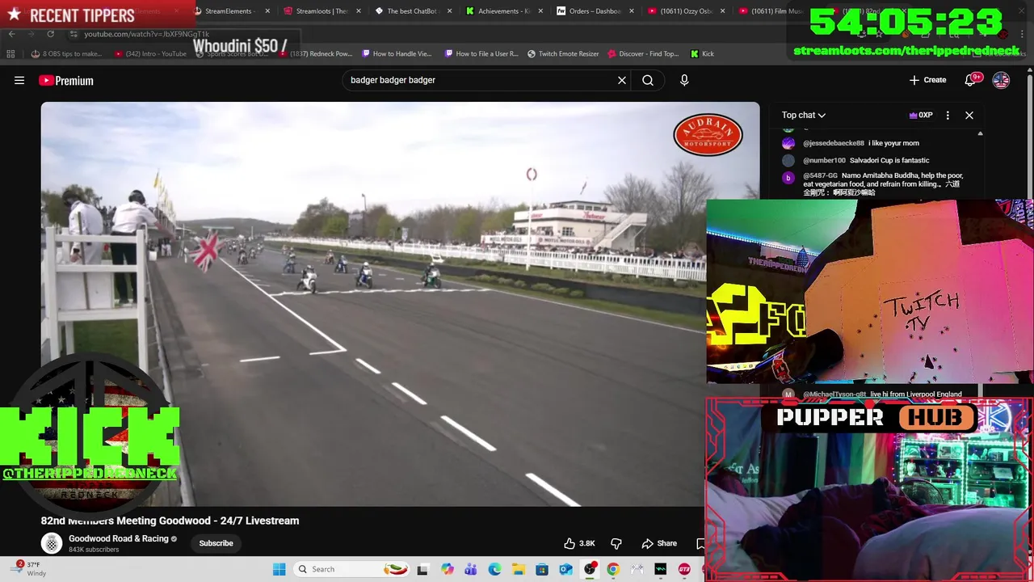This screenshot has width=1034, height=582.
Task: Open the 0XP points badge in chat
Action: click(x=921, y=115)
